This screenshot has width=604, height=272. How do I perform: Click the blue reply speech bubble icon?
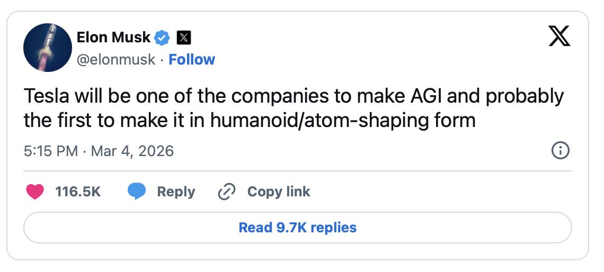tap(137, 192)
